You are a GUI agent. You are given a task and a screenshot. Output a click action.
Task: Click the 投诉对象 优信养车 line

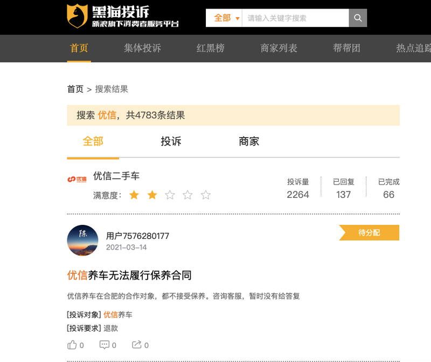[x=100, y=315]
